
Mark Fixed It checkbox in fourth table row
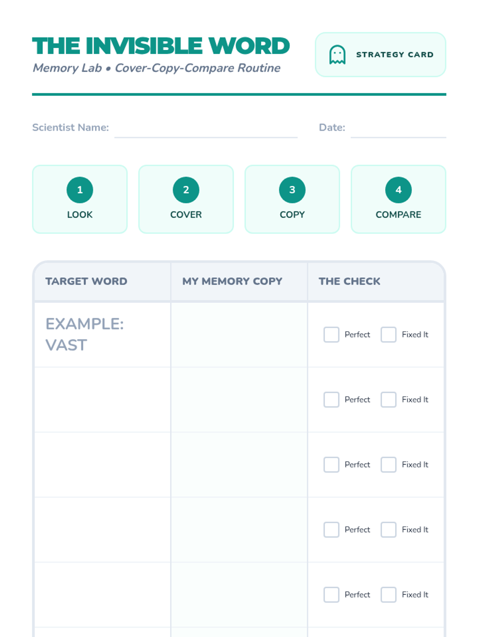(x=388, y=530)
